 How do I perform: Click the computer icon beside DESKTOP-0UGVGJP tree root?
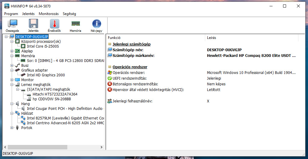[x=12, y=37]
